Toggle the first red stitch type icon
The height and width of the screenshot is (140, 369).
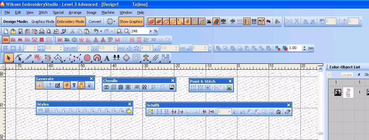point(6,40)
